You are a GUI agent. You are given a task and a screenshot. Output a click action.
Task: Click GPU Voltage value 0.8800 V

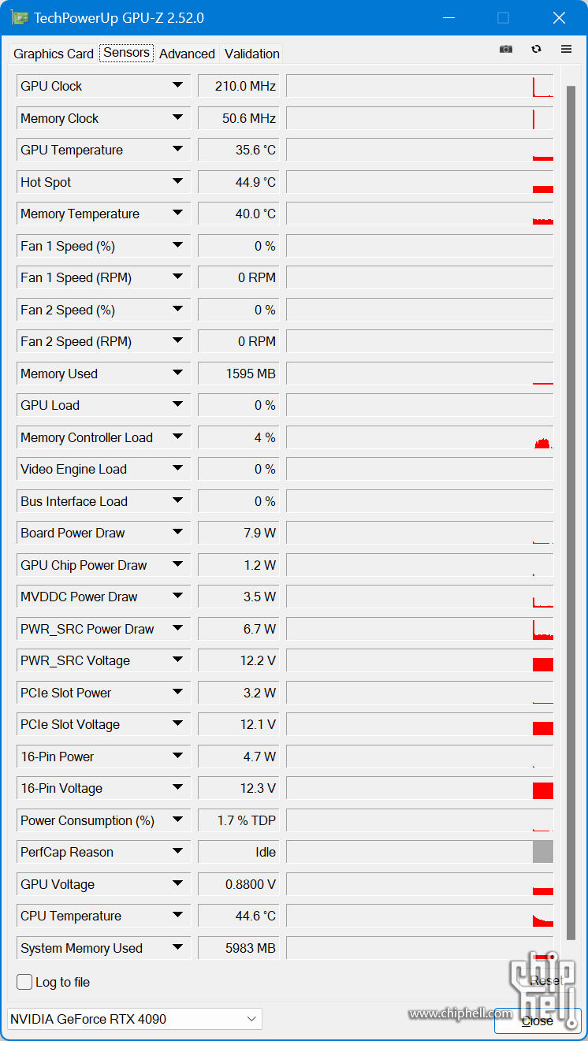pyautogui.click(x=239, y=884)
